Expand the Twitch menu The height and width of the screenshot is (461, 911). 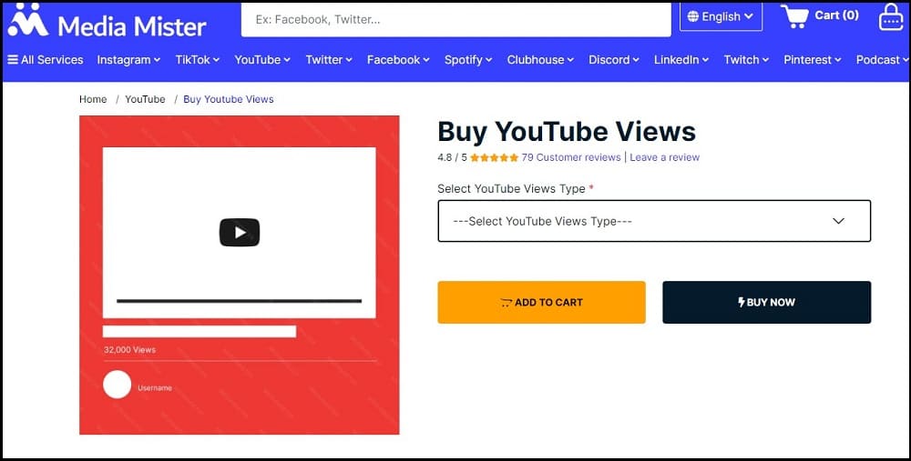(746, 60)
